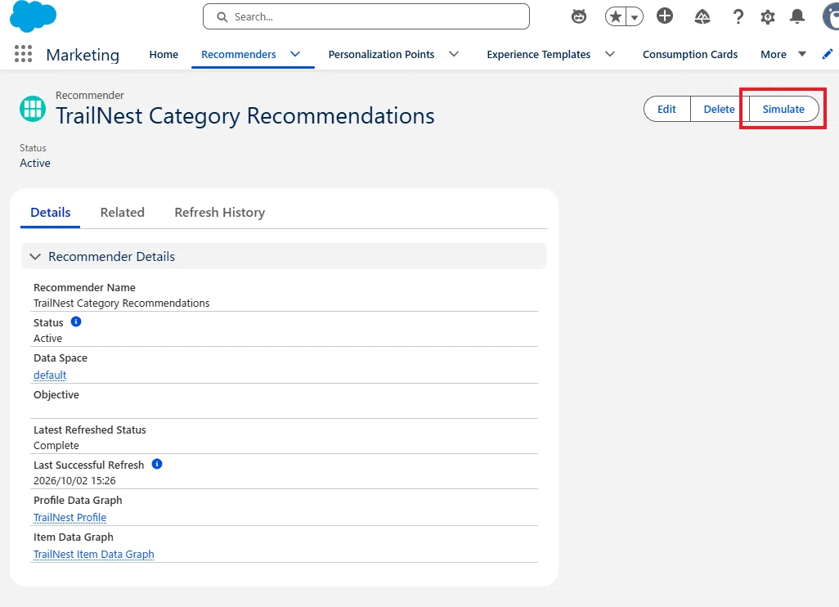Viewport: 839px width, 607px height.
Task: Click the user avatar in the header
Action: [x=831, y=16]
